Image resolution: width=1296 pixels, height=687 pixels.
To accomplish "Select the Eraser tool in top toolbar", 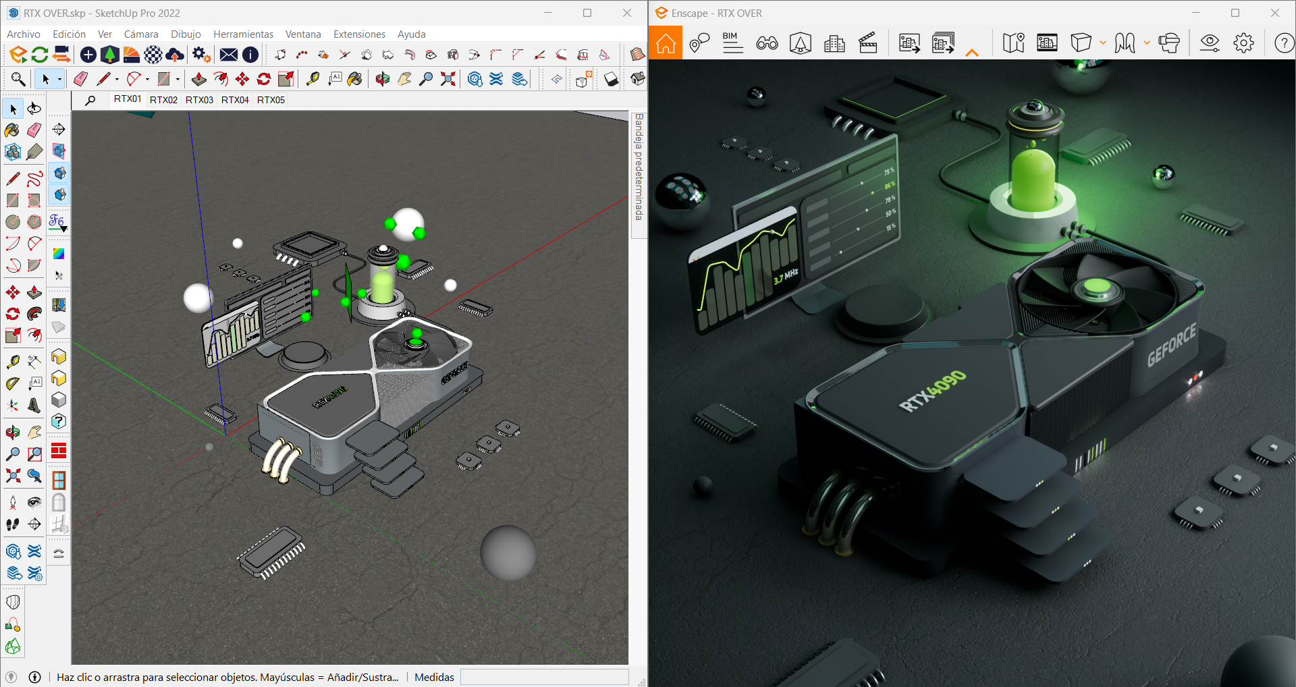I will coord(80,79).
